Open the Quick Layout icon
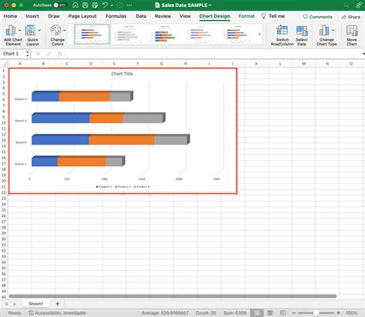The width and height of the screenshot is (365, 317). 32,35
